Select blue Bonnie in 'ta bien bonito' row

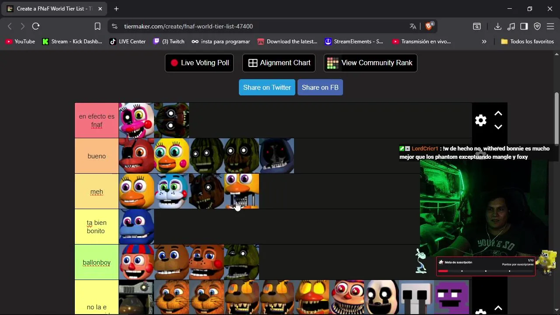click(x=136, y=227)
